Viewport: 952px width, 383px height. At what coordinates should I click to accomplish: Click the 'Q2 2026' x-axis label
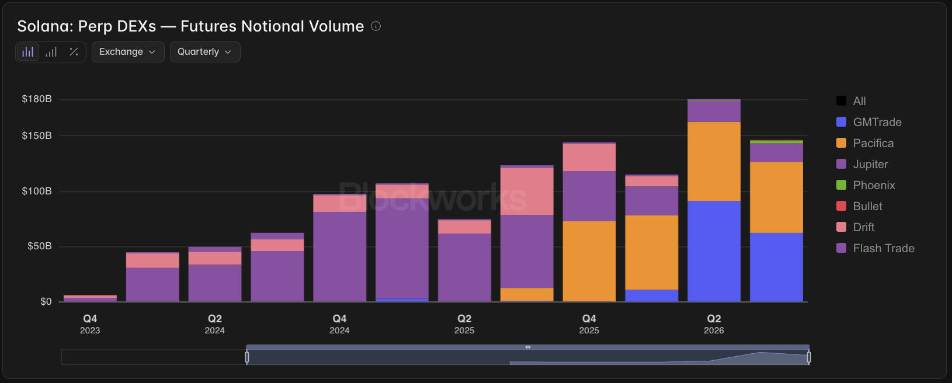coord(714,324)
